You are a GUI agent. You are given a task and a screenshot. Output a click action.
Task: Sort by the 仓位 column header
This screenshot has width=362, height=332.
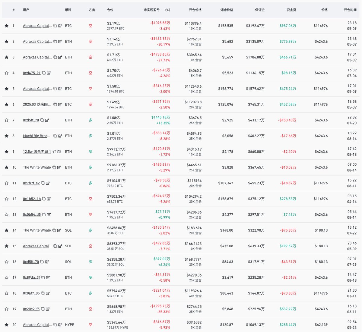pos(110,10)
